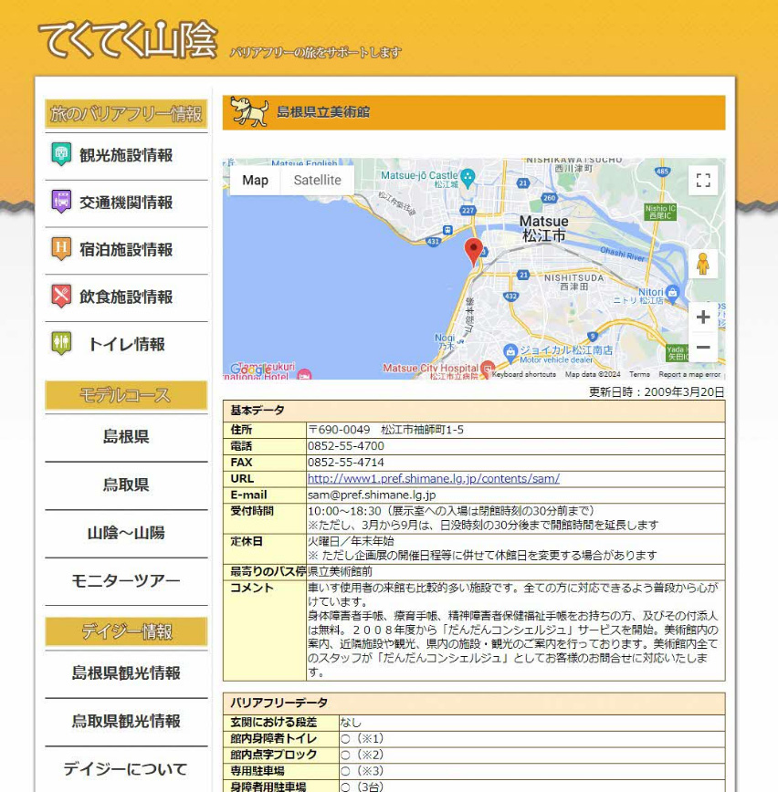Viewport: 778px width, 792px height.
Task: Open 宿泊施設情報 lodging info
Action: 126,249
